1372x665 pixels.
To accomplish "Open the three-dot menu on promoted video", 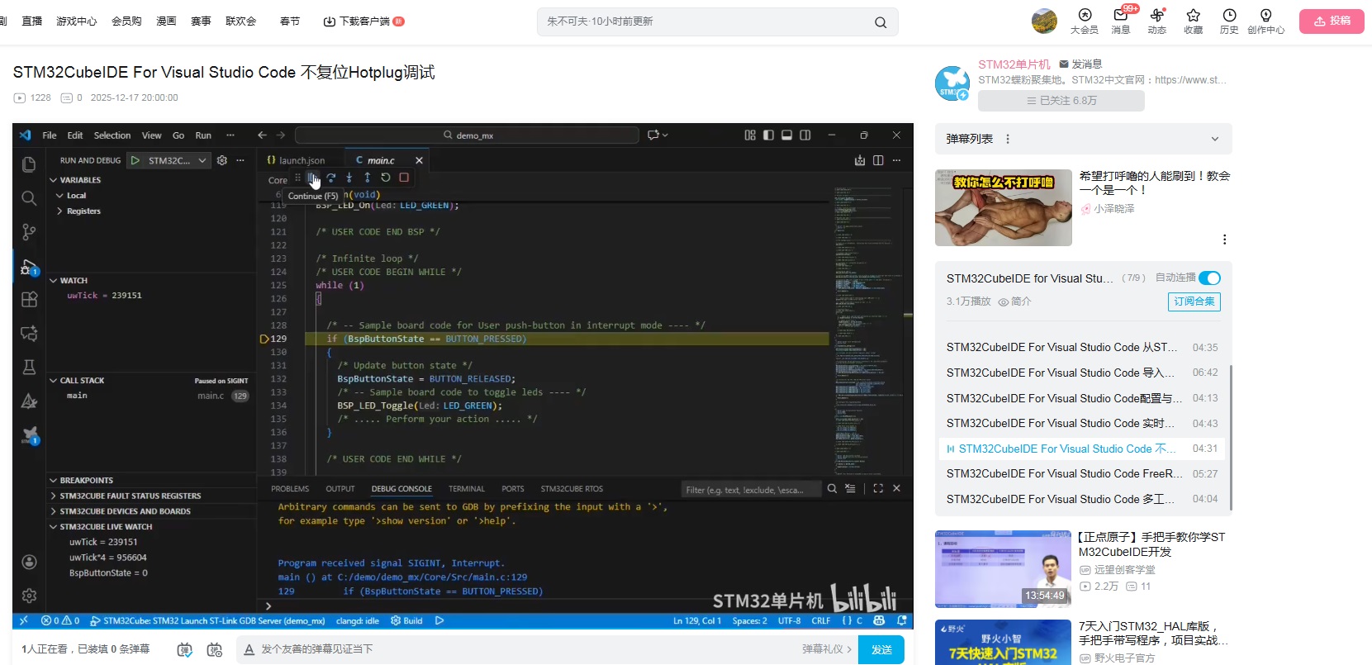I will 1224,240.
